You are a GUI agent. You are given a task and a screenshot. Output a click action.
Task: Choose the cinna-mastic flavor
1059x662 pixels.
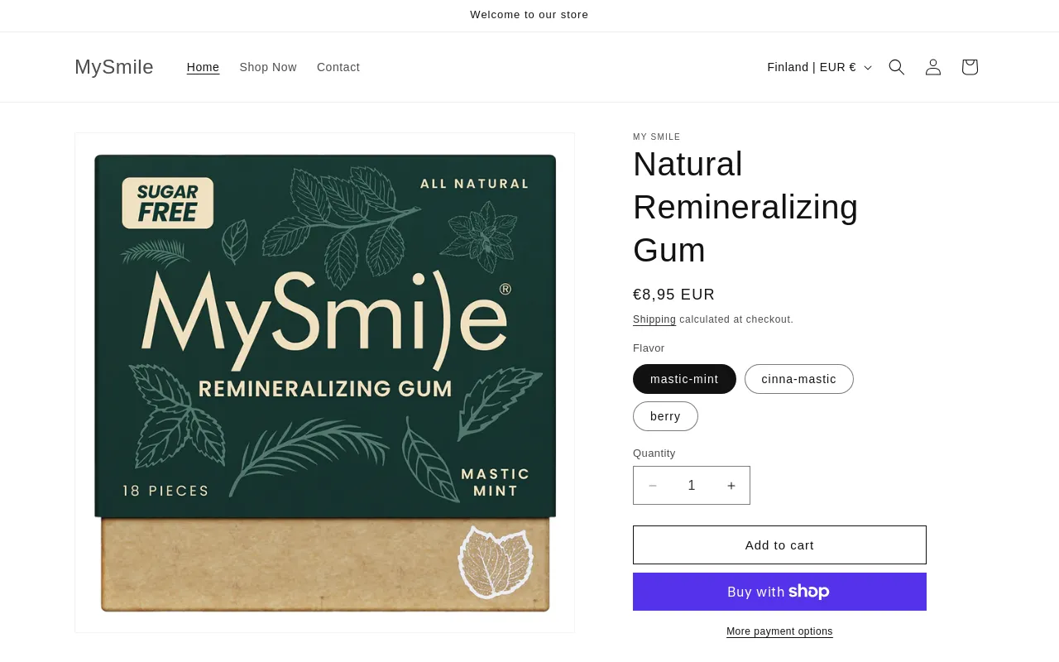tap(798, 379)
